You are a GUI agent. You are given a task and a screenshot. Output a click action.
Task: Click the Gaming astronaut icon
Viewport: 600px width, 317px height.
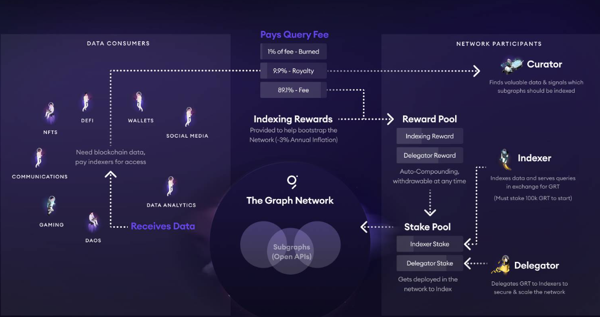(51, 206)
